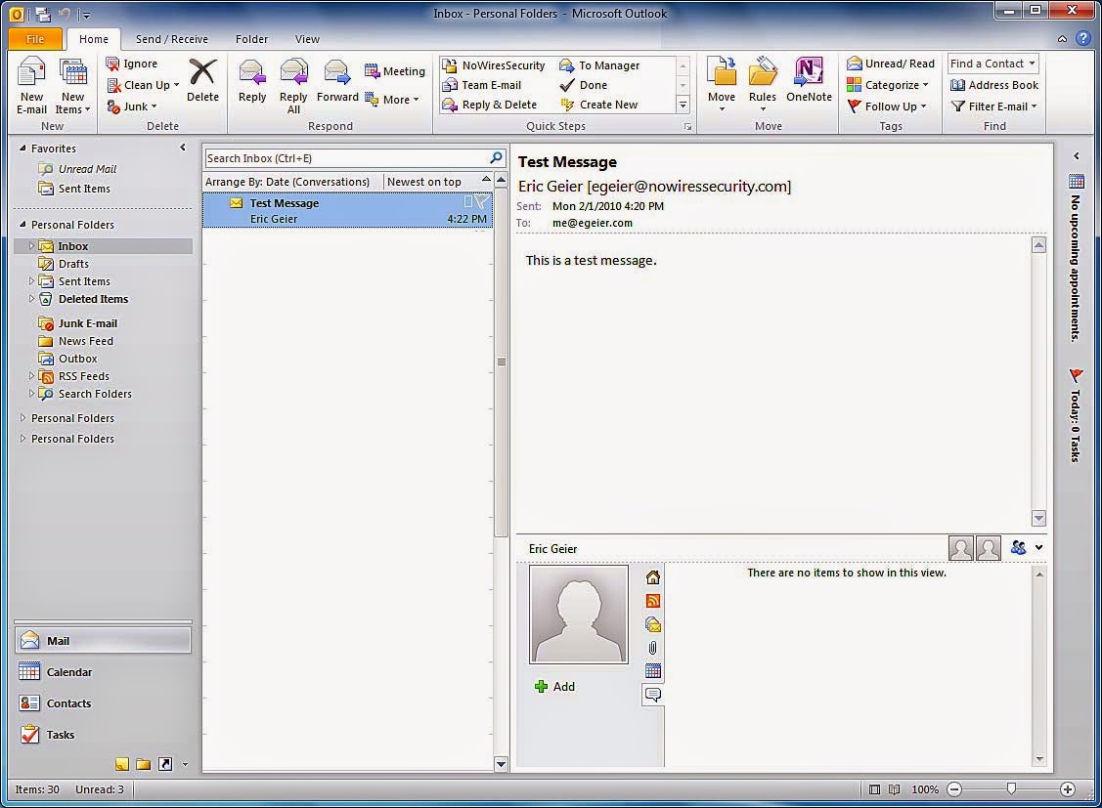This screenshot has height=808, width=1102.
Task: Flag the Test Message for follow up
Action: click(x=481, y=203)
